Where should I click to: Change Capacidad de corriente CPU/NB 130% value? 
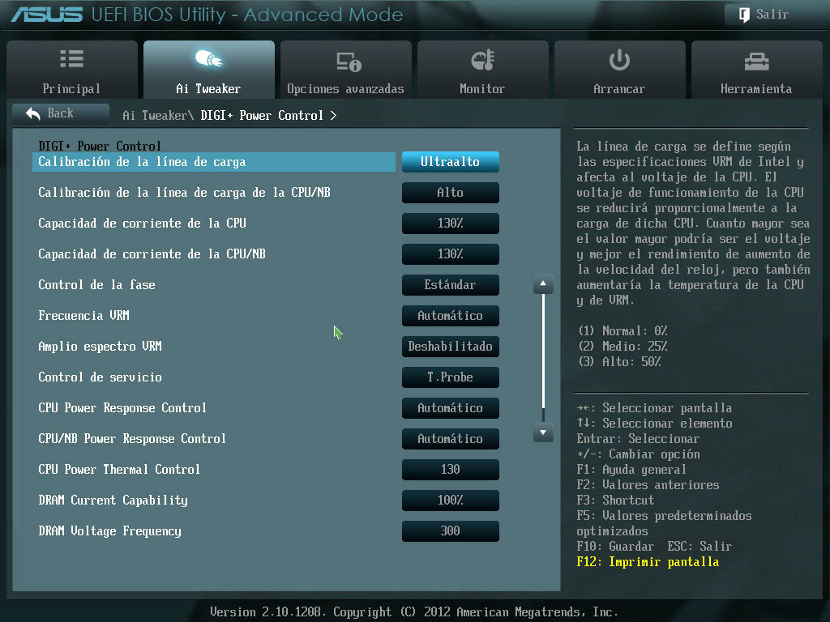click(451, 253)
